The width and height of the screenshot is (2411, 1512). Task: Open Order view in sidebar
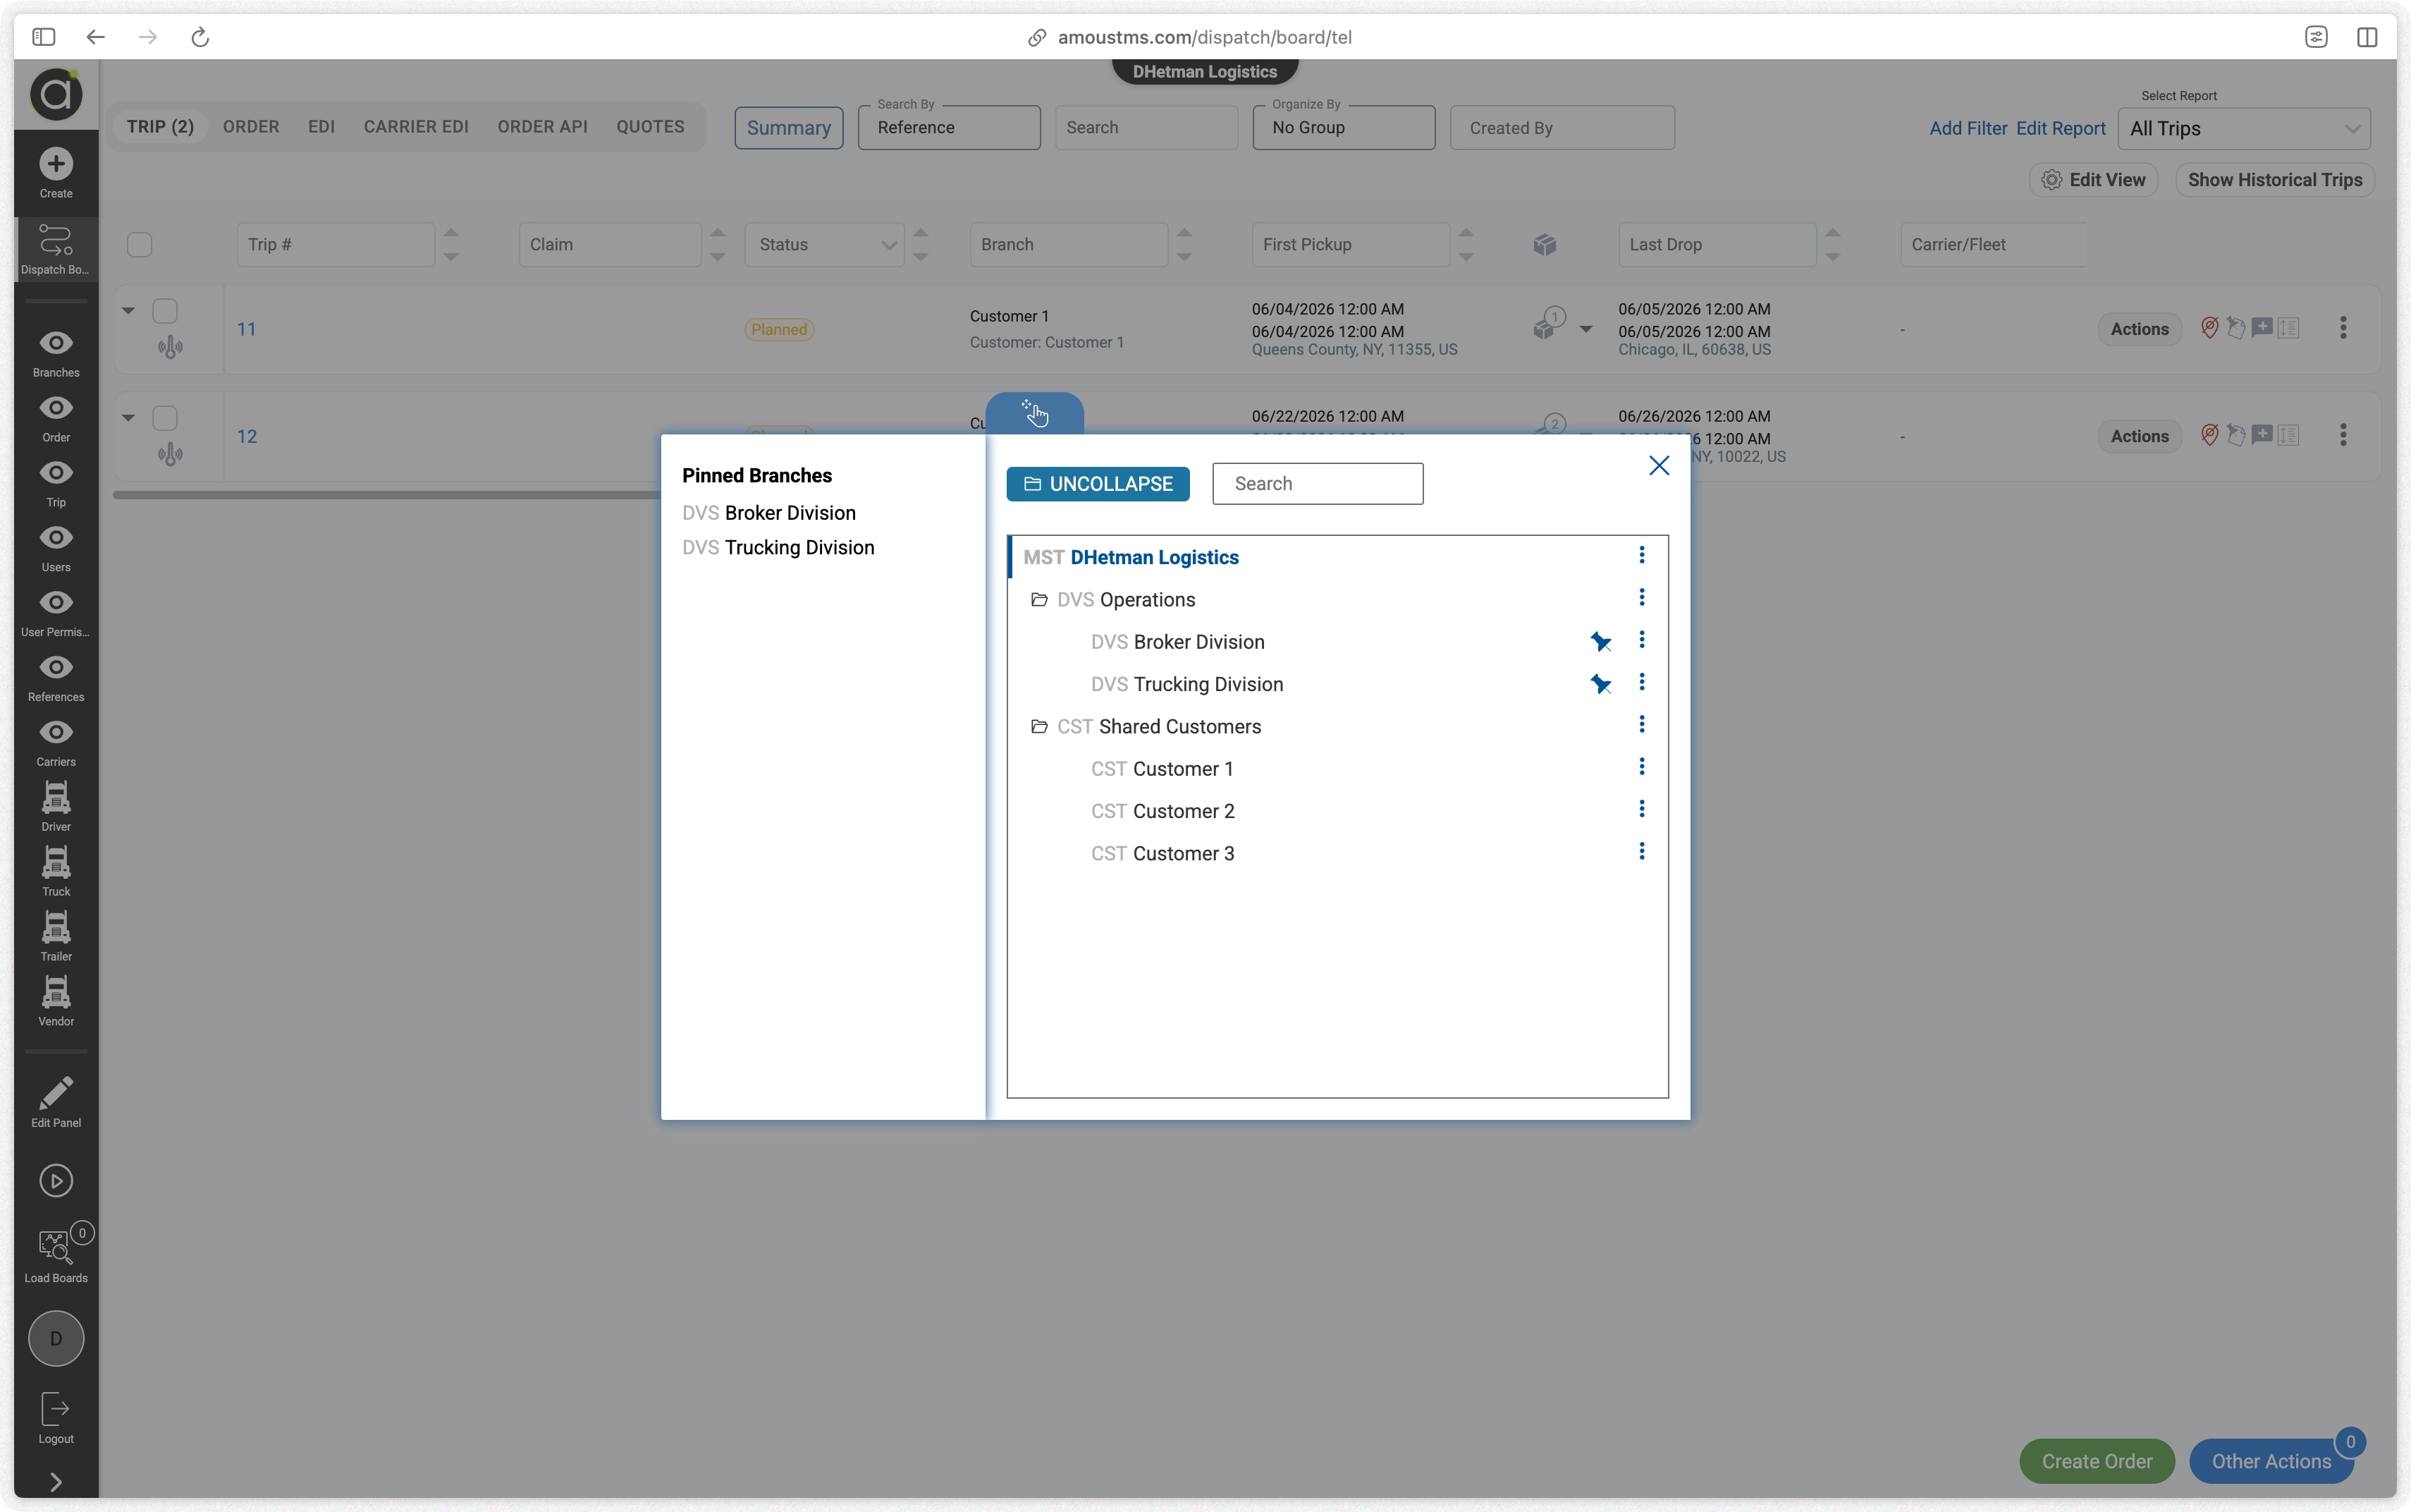pyautogui.click(x=56, y=419)
